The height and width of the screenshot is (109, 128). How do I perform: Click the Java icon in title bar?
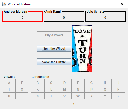tap(4, 4)
